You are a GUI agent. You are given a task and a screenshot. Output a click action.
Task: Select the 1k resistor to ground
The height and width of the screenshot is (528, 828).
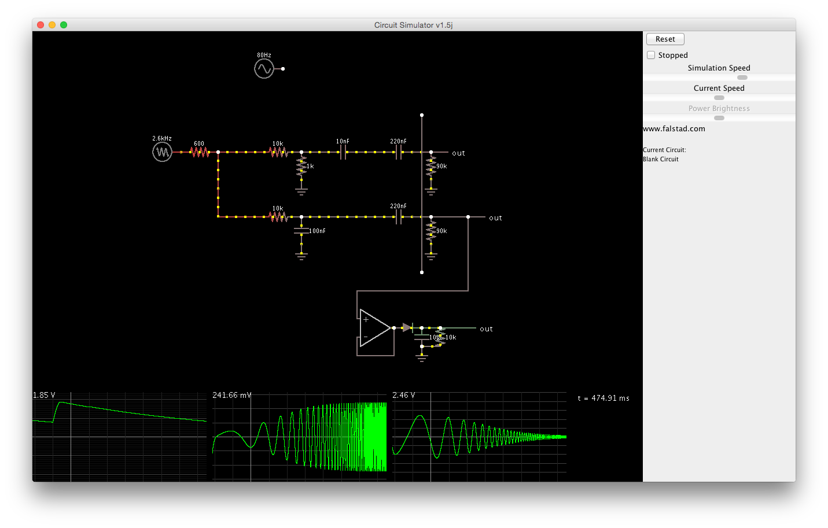[x=301, y=166]
